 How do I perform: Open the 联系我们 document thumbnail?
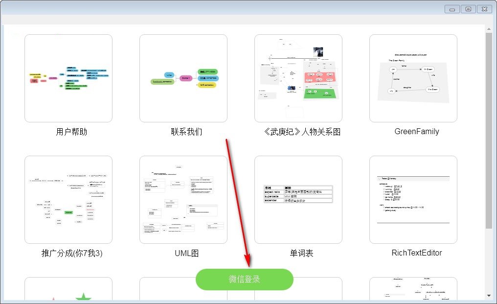(183, 78)
